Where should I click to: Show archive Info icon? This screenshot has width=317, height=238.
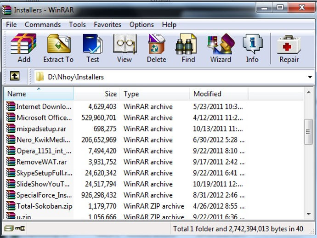click(x=252, y=44)
